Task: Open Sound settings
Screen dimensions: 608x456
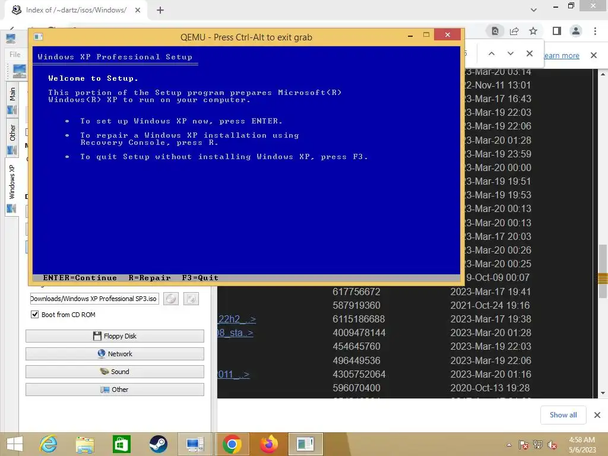Action: click(115, 372)
